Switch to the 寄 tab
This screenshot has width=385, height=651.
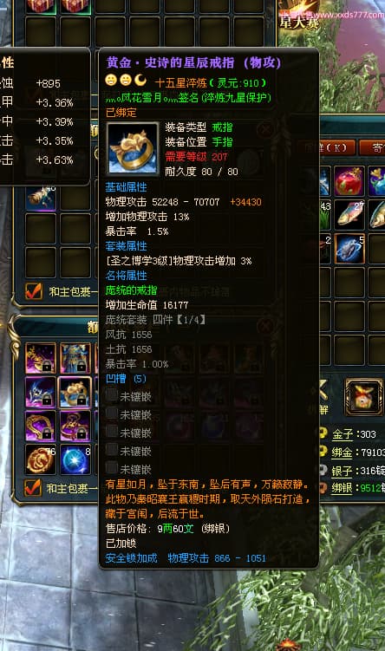[x=372, y=148]
